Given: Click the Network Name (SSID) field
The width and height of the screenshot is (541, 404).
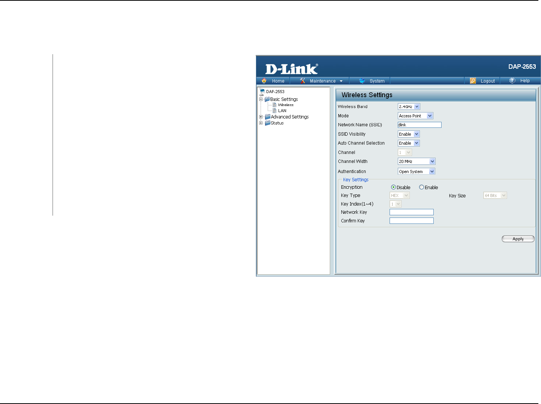Looking at the screenshot, I should coord(419,125).
